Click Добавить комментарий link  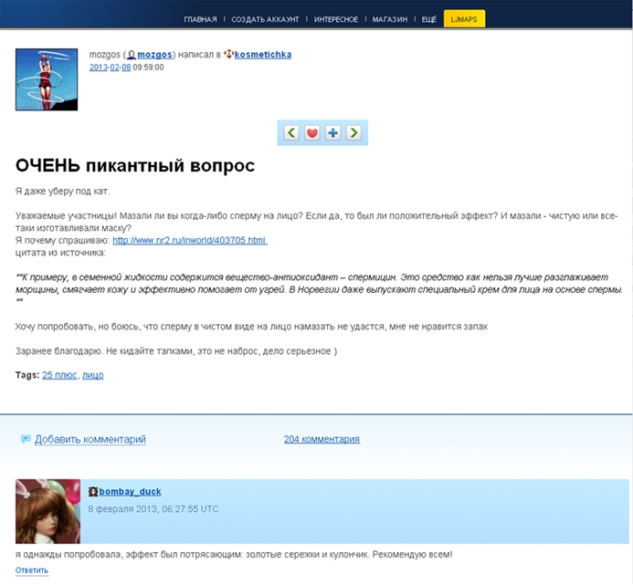pos(90,439)
